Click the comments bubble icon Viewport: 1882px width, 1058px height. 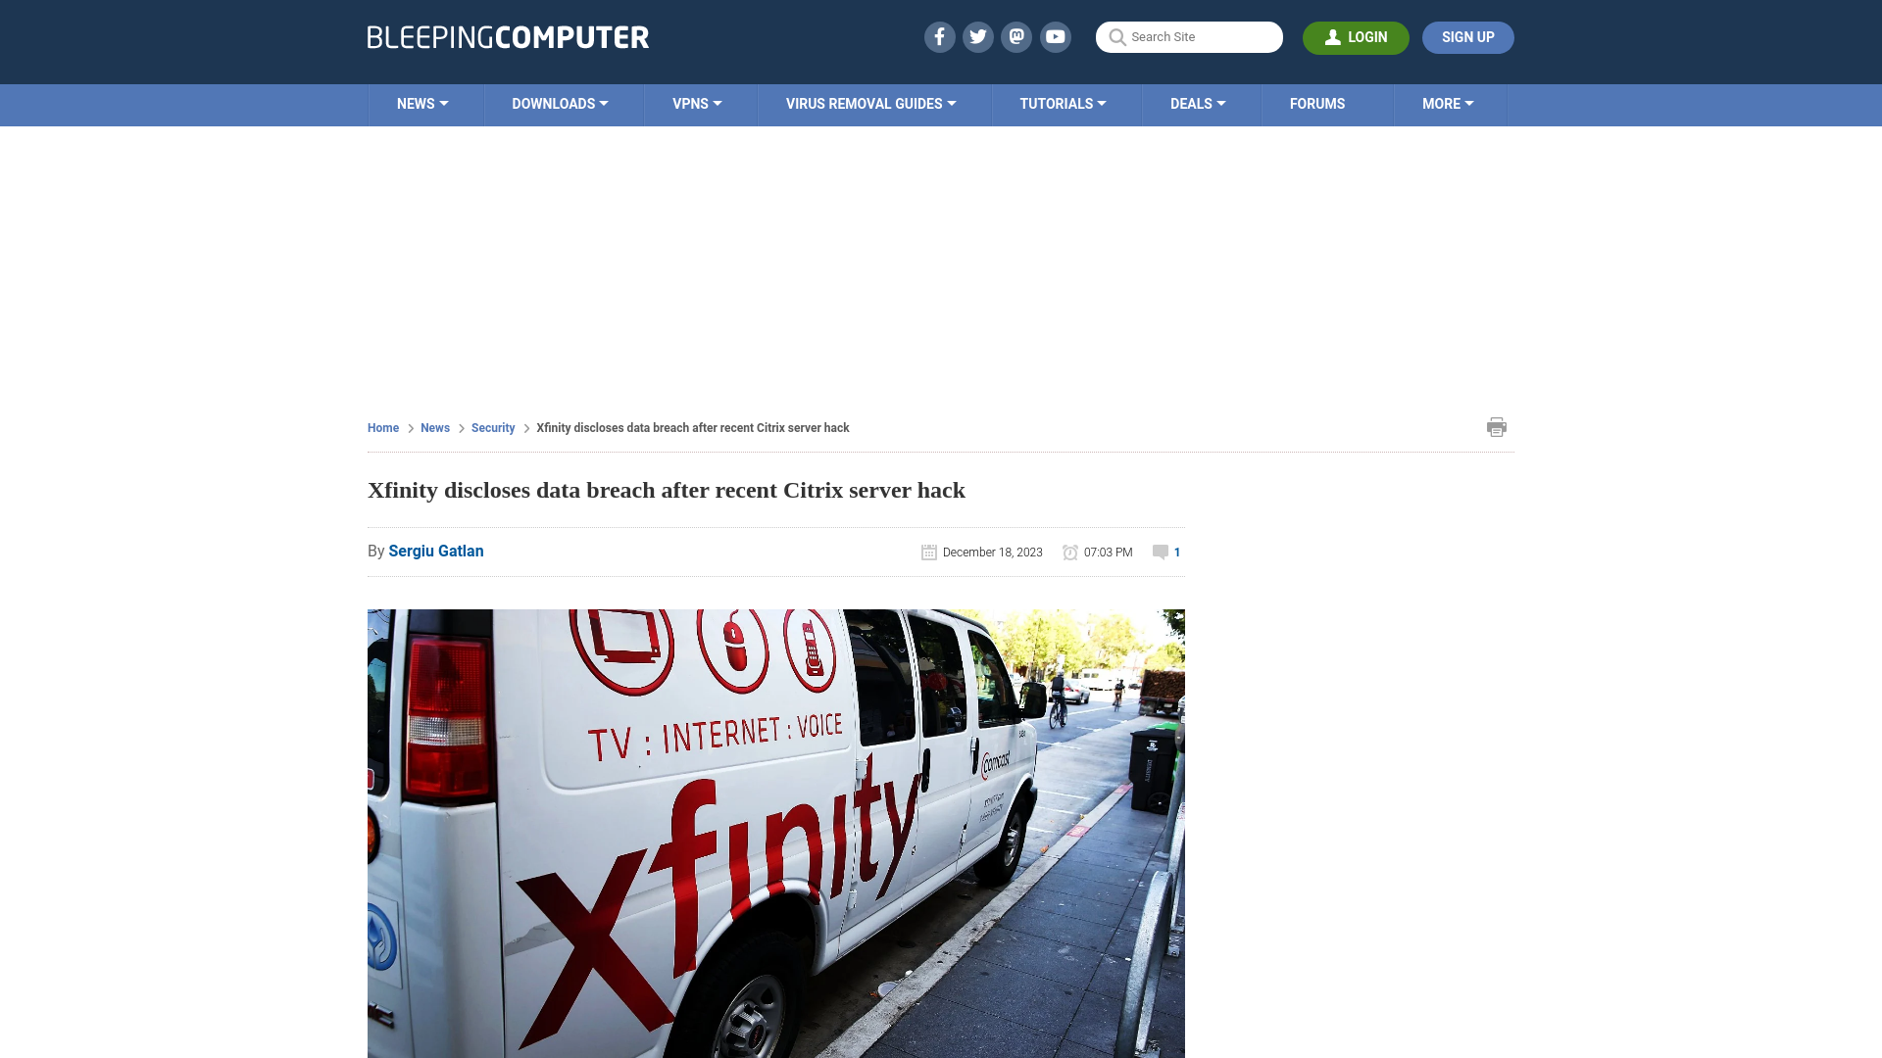pos(1160,552)
